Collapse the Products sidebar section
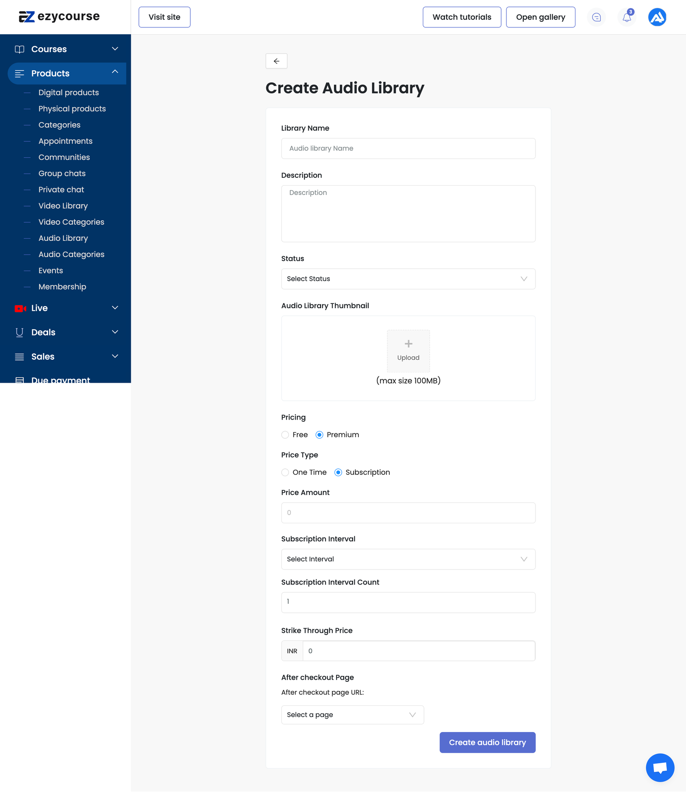The image size is (686, 792). tap(115, 72)
